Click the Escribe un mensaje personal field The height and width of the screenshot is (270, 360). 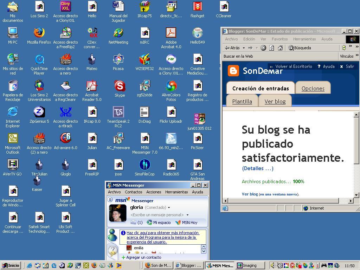pyautogui.click(x=157, y=215)
